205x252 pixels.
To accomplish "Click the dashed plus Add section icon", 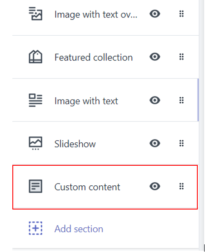I will pyautogui.click(x=35, y=228).
